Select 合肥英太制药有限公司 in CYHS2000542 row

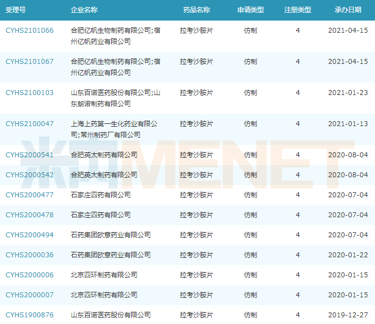(x=104, y=175)
